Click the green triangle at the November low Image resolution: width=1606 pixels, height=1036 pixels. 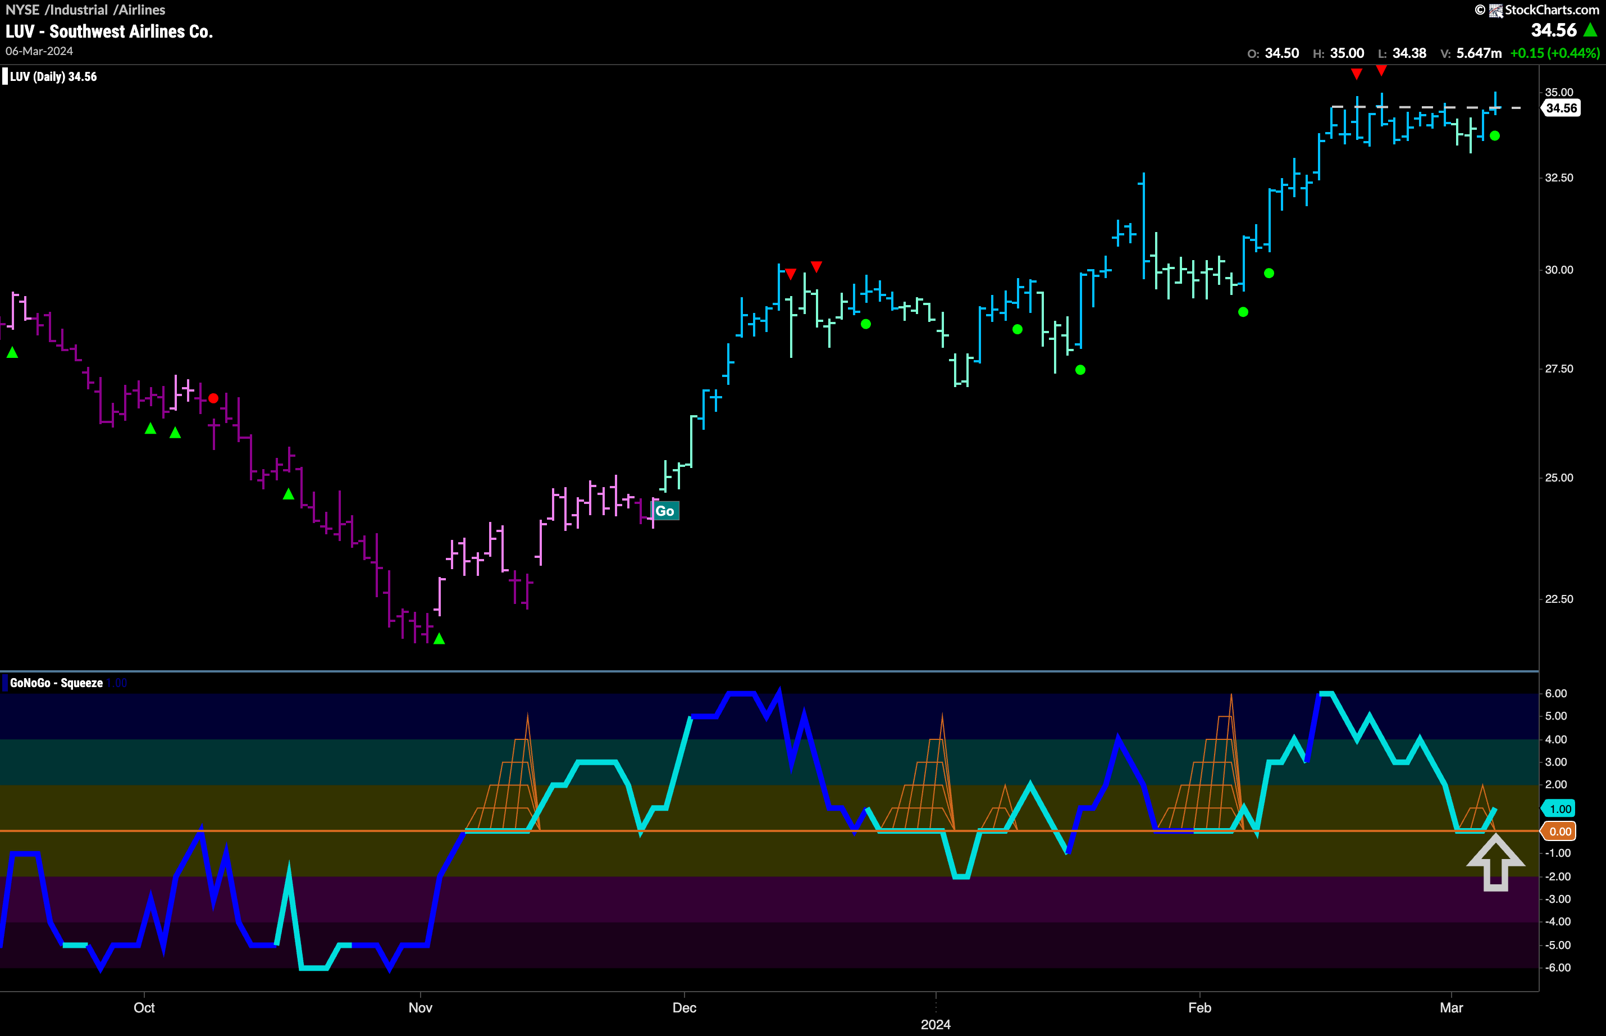pos(439,638)
